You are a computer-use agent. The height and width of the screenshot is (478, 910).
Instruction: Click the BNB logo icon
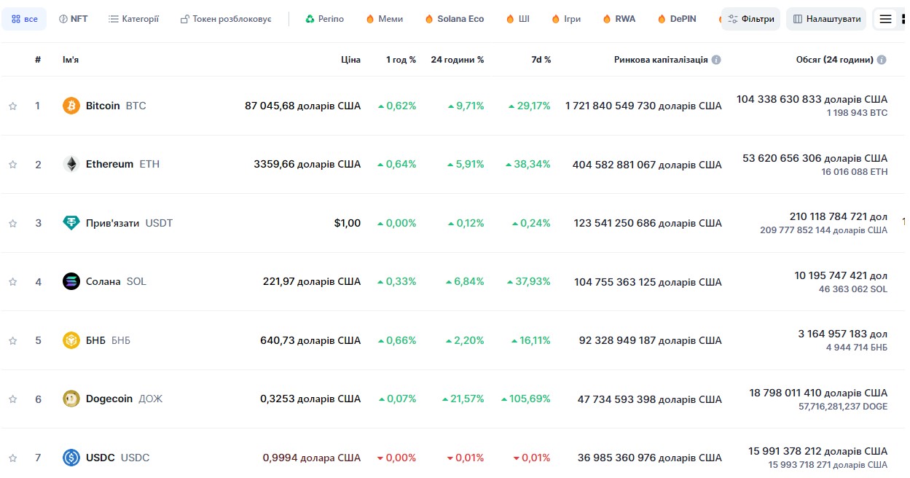[71, 340]
